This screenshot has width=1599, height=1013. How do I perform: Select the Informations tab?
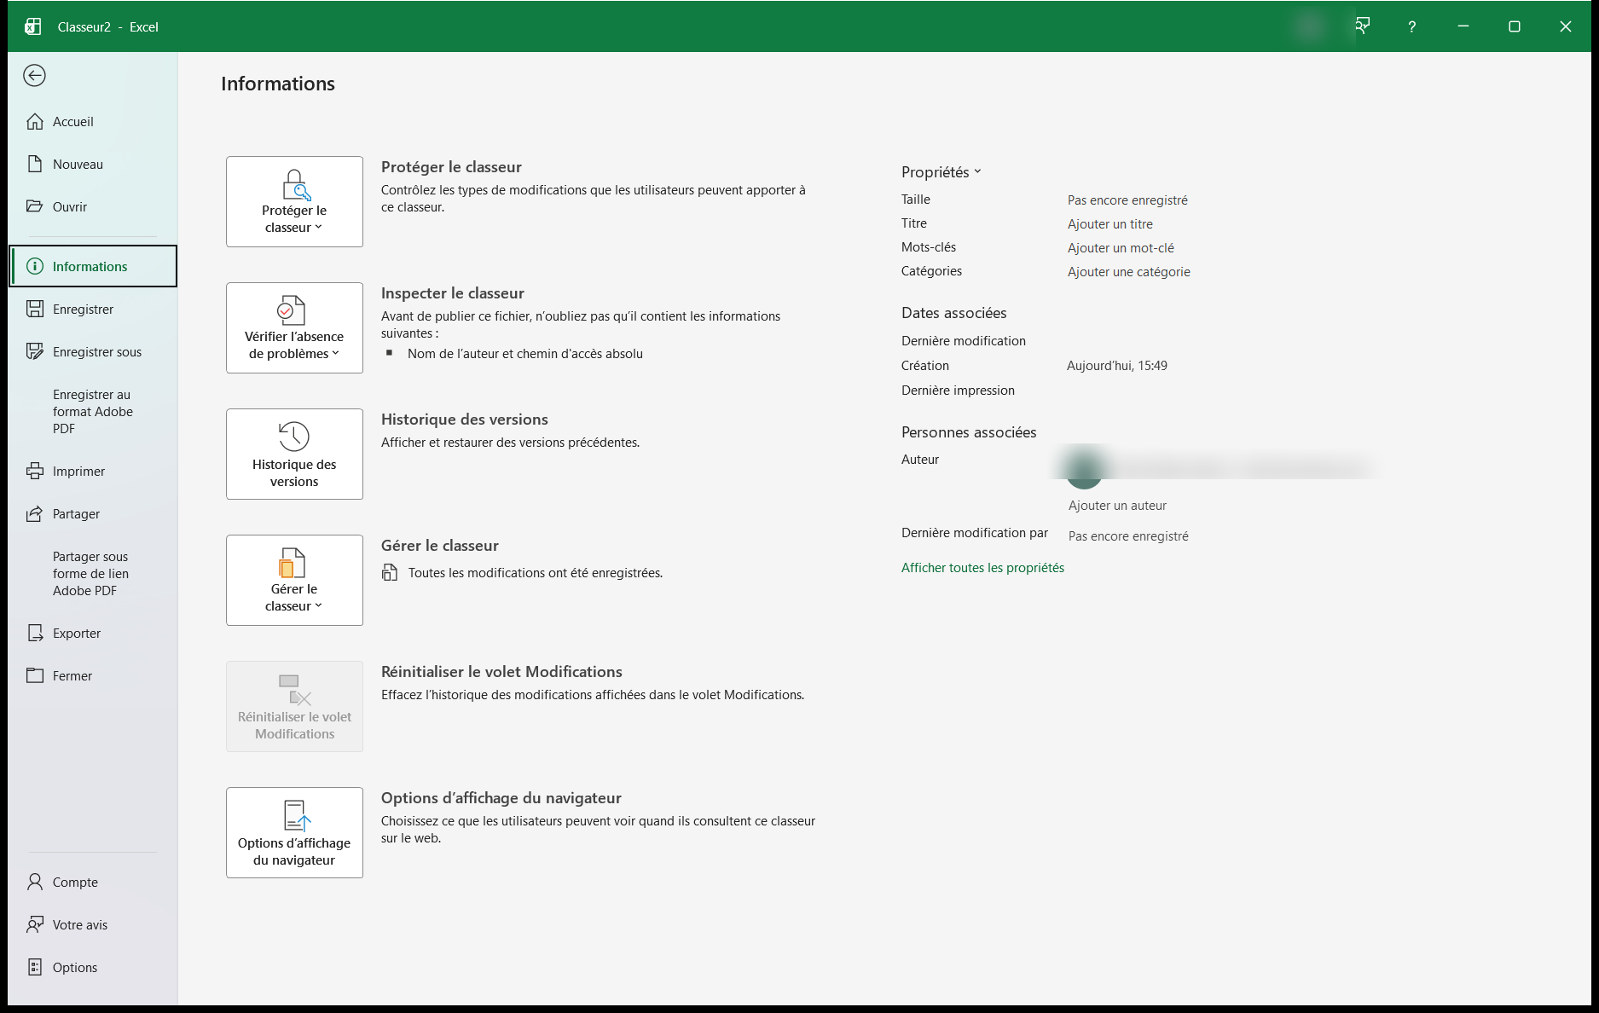point(93,267)
